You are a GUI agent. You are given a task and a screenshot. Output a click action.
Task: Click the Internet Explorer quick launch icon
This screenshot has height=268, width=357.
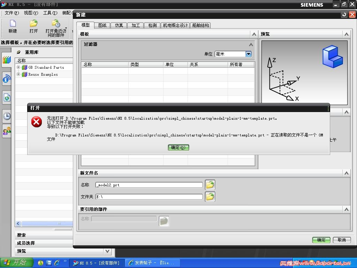(x=57, y=263)
